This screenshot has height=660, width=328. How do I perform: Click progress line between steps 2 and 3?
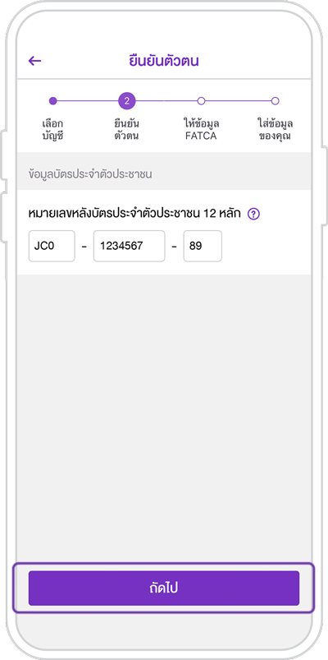pos(166,101)
